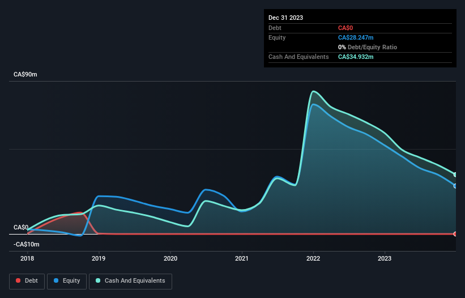Toggle the Cash And Equivalents legend button
This screenshot has width=465, height=298.
tap(130, 281)
